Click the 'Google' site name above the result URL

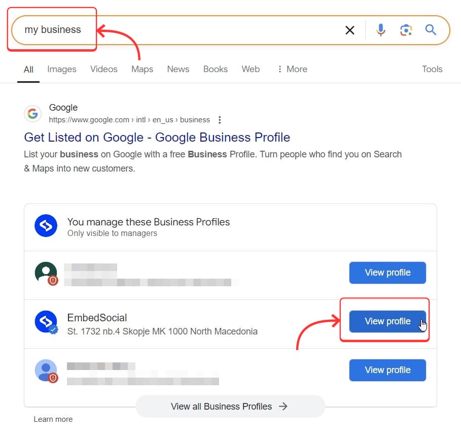[63, 108]
